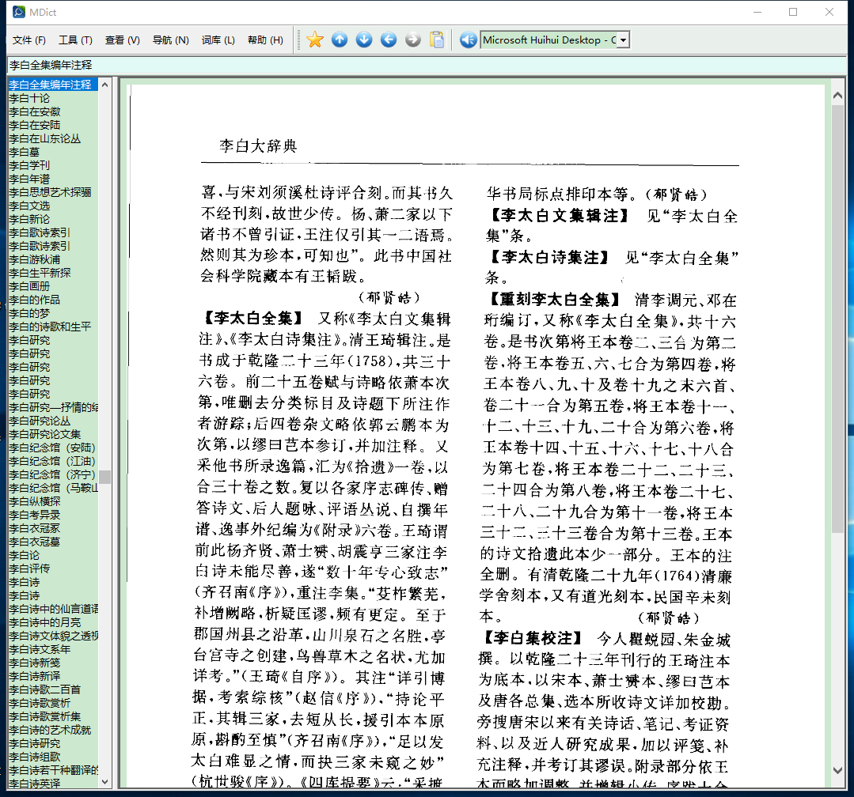Click the article pane's scroll down arrow
Screen dimensions: 854x797
[x=837, y=770]
